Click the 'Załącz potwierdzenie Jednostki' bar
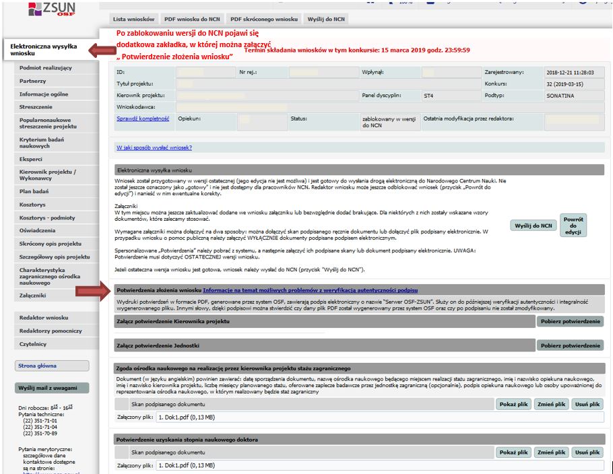Viewport: 613px width, 474px height. [325, 345]
